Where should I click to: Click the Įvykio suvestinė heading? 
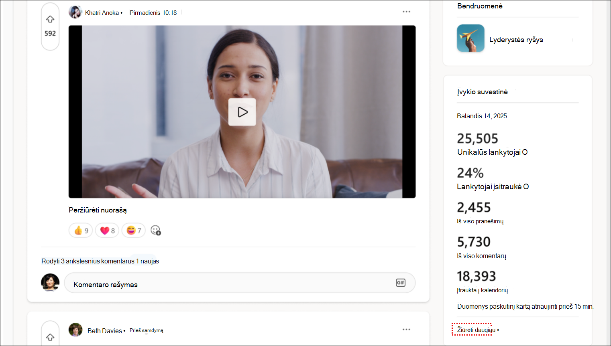pyautogui.click(x=483, y=92)
